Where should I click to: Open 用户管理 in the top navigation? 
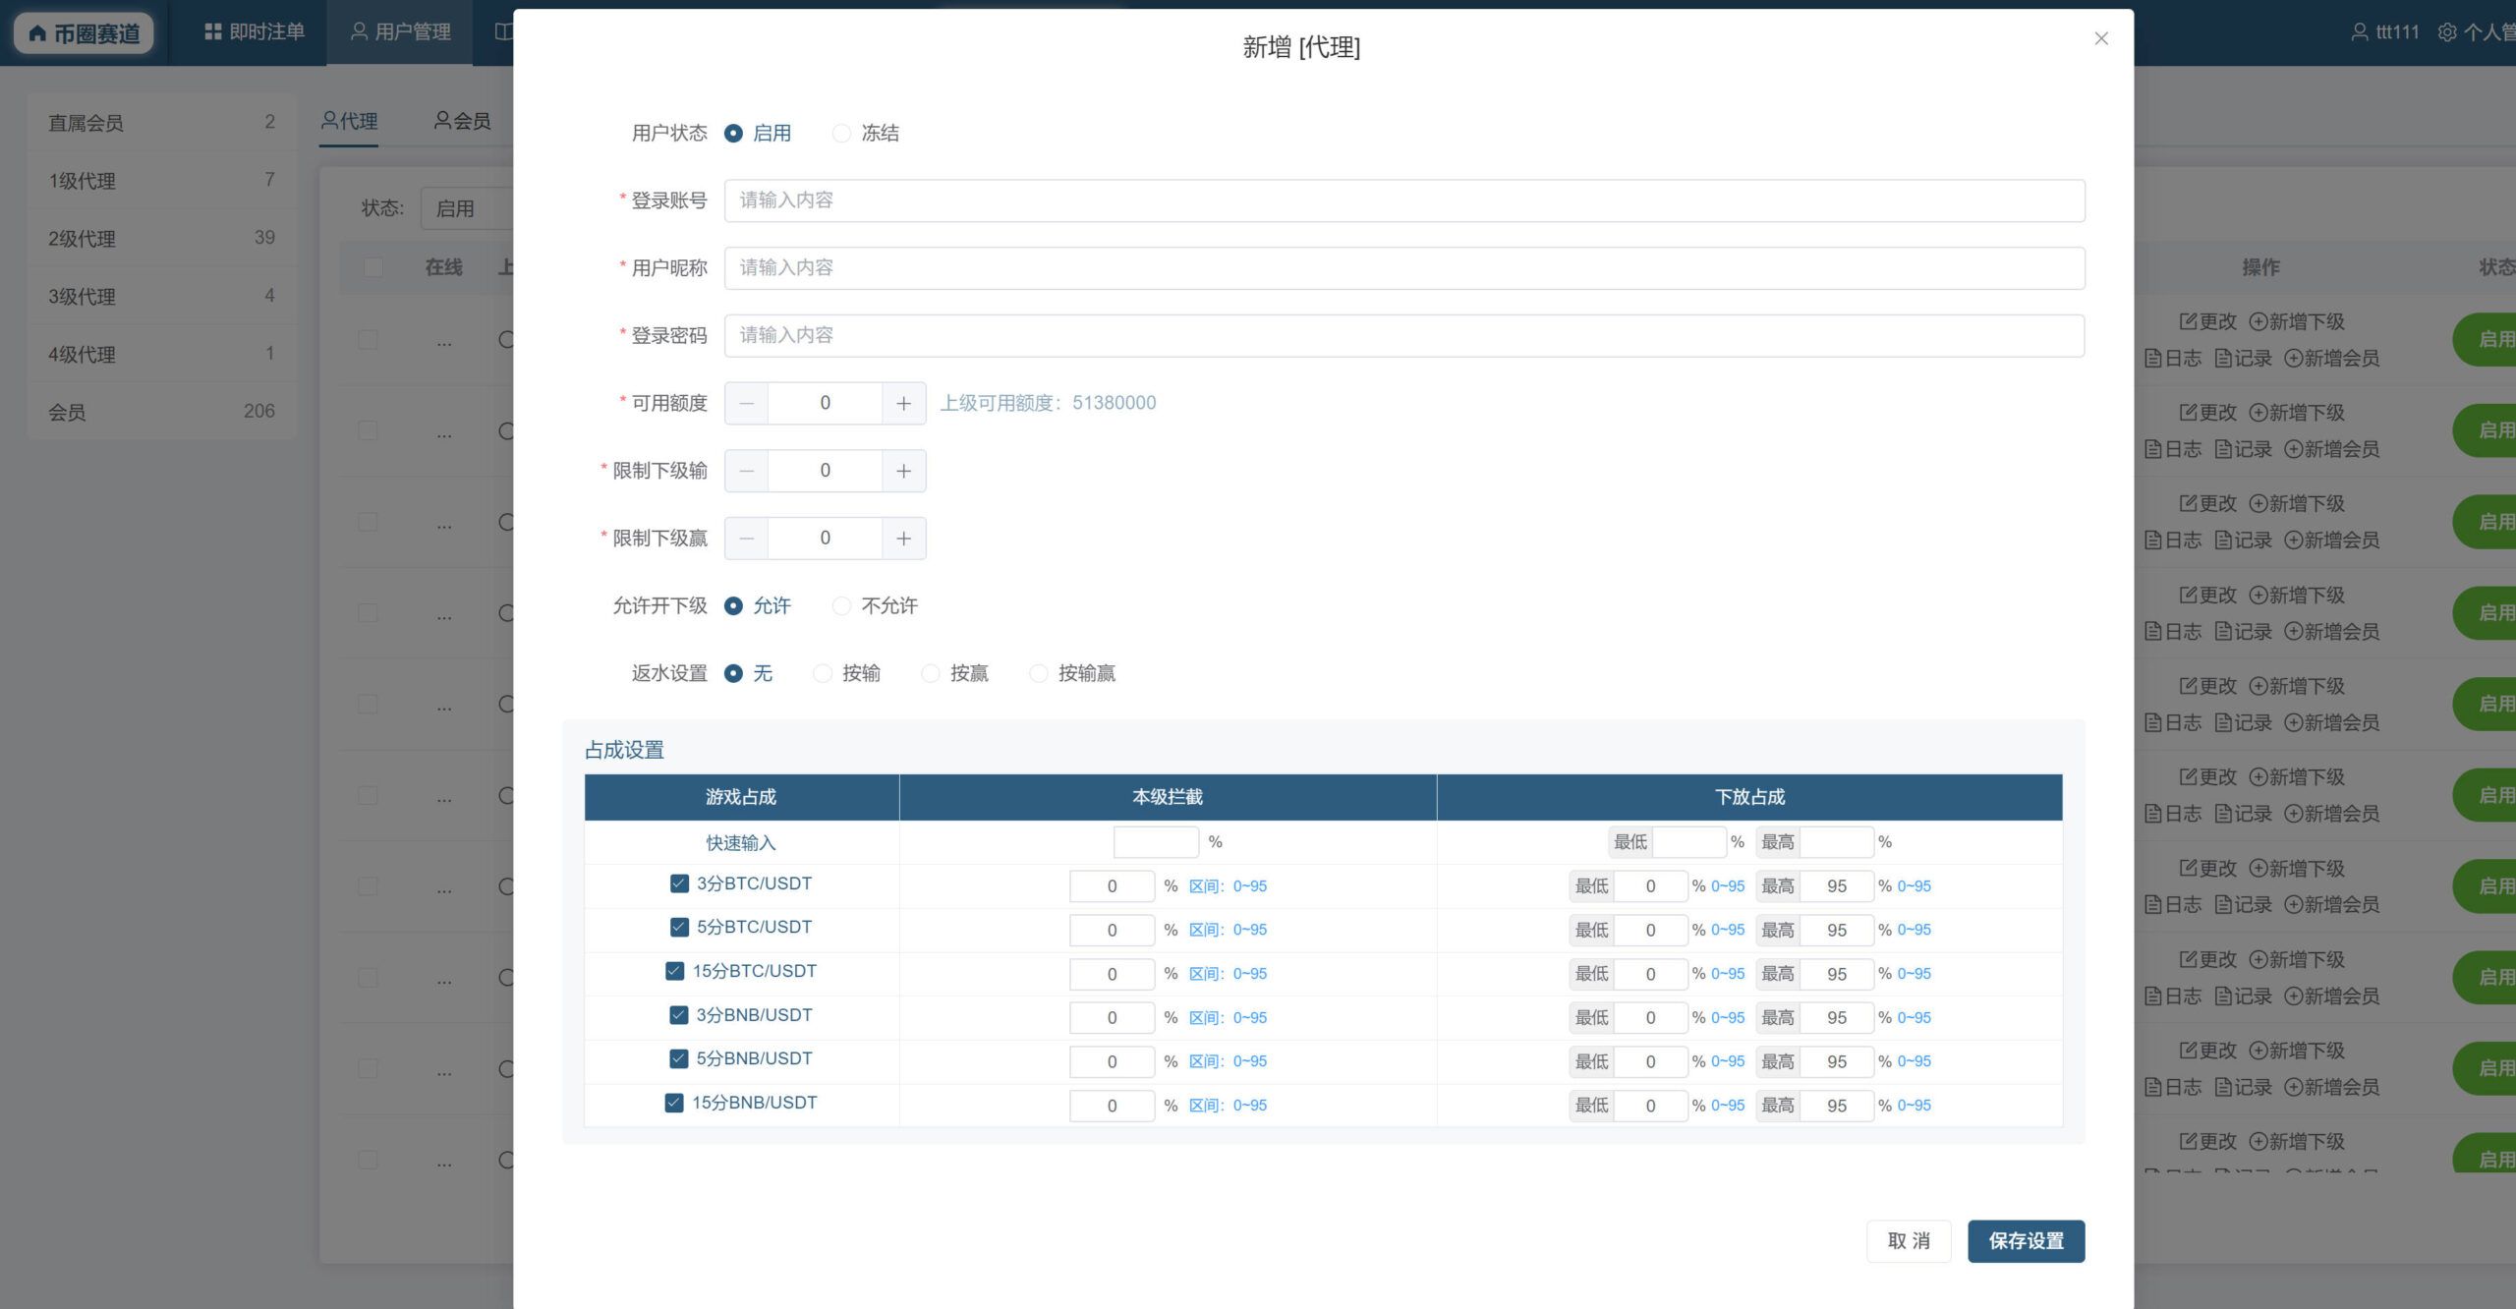coord(401,32)
